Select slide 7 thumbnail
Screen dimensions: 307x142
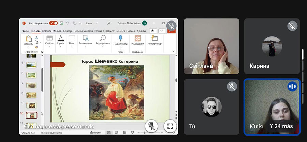(31, 85)
